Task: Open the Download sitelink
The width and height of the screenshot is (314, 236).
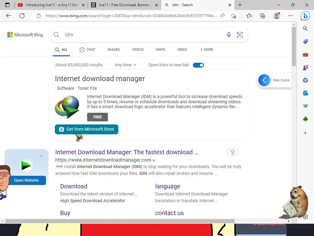Action: pos(74,186)
